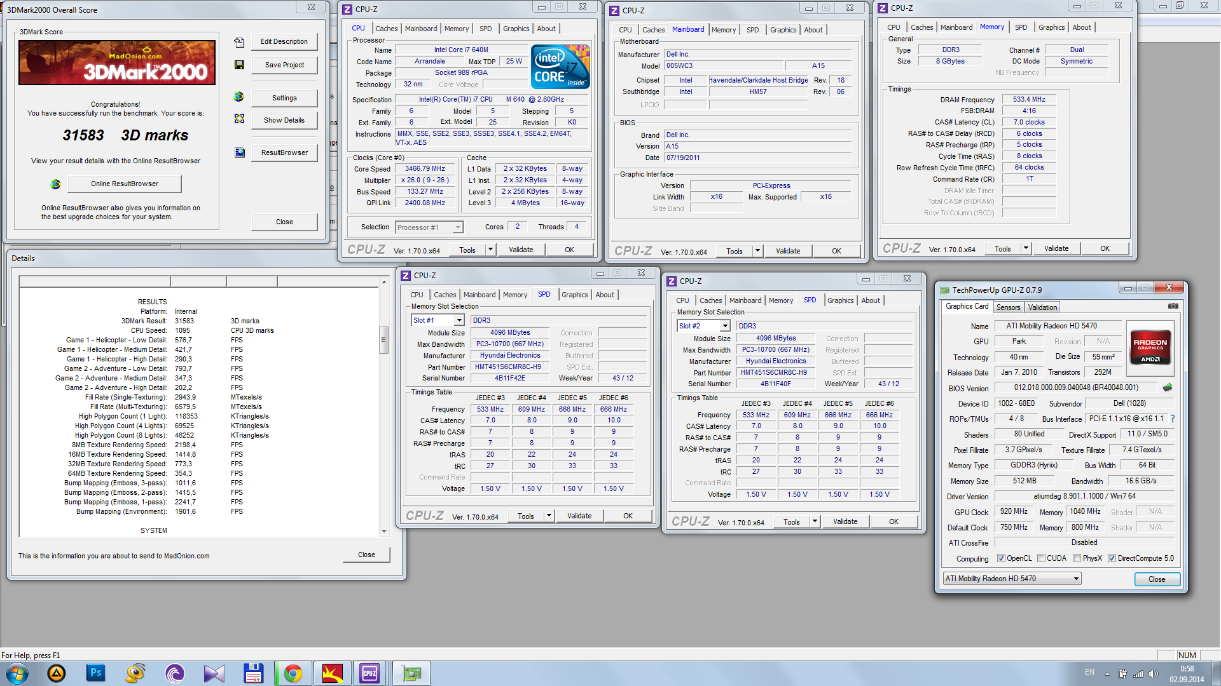Click the globe icon beside Online ResultBrowser
This screenshot has height=686, width=1221.
coord(55,184)
